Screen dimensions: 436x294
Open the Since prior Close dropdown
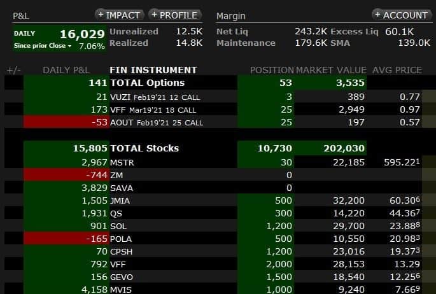tap(43, 46)
